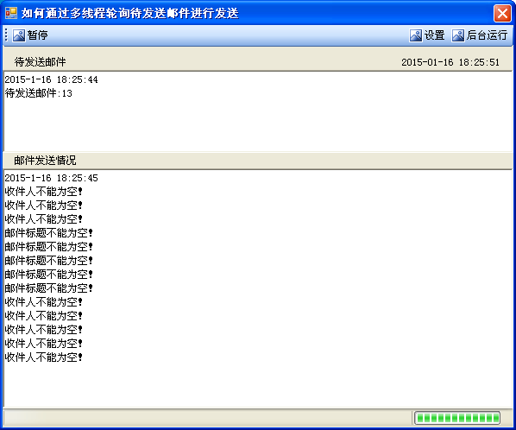The image size is (516, 430).
Task: Click the green progress bar
Action: coord(457,418)
